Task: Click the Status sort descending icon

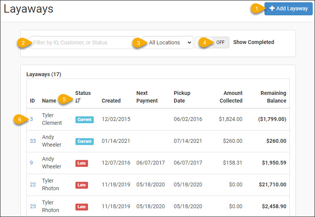Action: pyautogui.click(x=78, y=101)
